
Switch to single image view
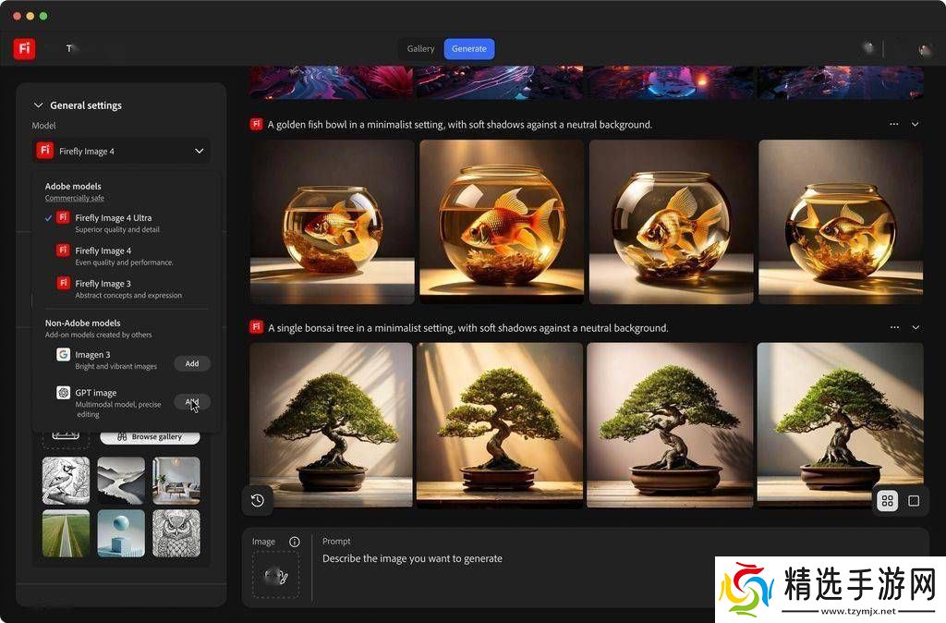pyautogui.click(x=914, y=501)
